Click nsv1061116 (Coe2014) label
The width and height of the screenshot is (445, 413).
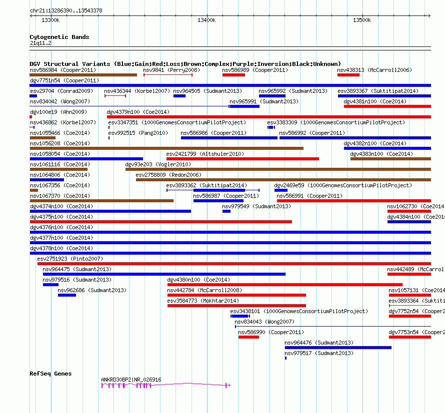click(60, 164)
